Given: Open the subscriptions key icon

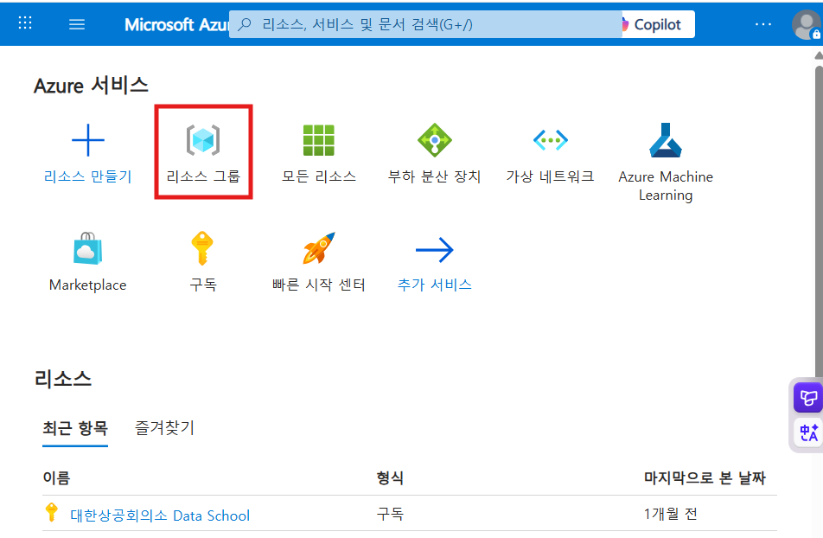Looking at the screenshot, I should 202,248.
